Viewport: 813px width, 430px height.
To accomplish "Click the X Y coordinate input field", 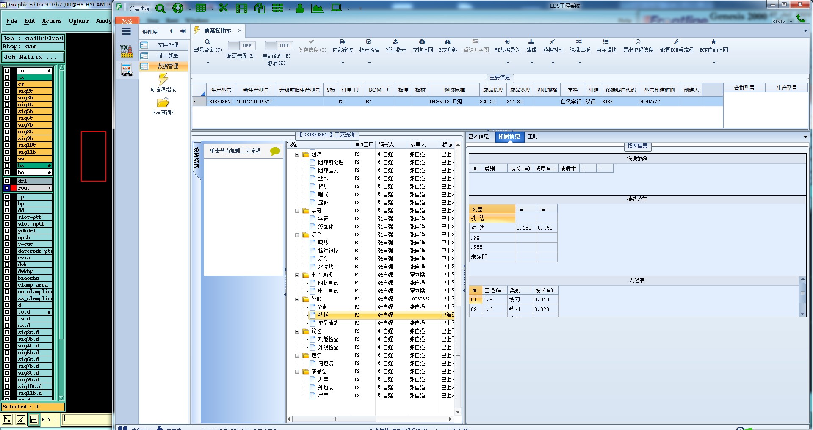I will tap(87, 419).
